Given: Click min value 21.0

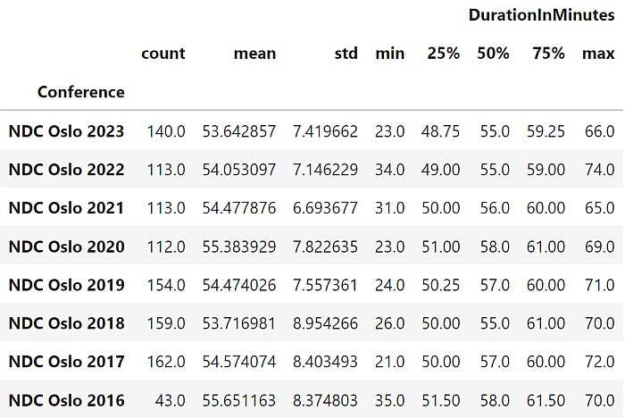Looking at the screenshot, I should pyautogui.click(x=390, y=362).
